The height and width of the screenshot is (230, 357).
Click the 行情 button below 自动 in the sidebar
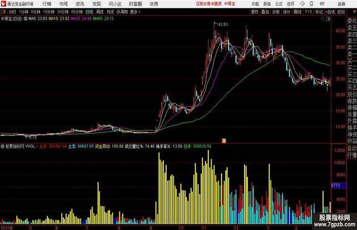coord(352,155)
